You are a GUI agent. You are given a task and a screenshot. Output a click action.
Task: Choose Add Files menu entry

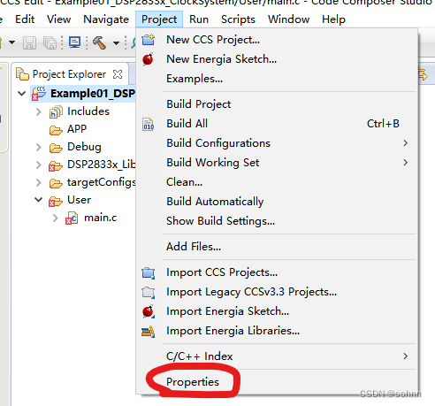(277, 247)
